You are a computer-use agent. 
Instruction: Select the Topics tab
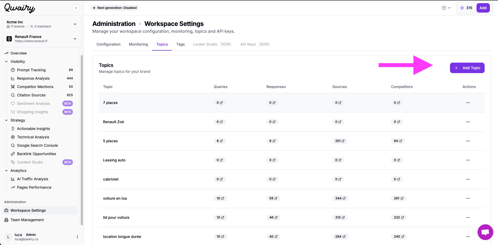coord(162,44)
